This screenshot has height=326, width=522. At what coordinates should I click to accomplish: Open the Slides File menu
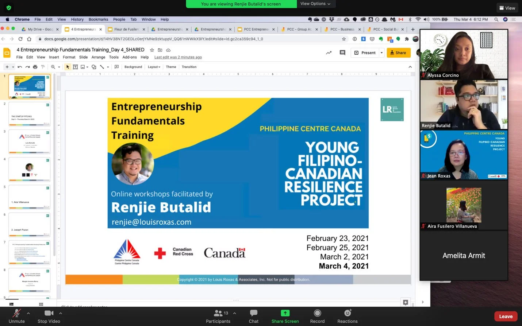19,57
